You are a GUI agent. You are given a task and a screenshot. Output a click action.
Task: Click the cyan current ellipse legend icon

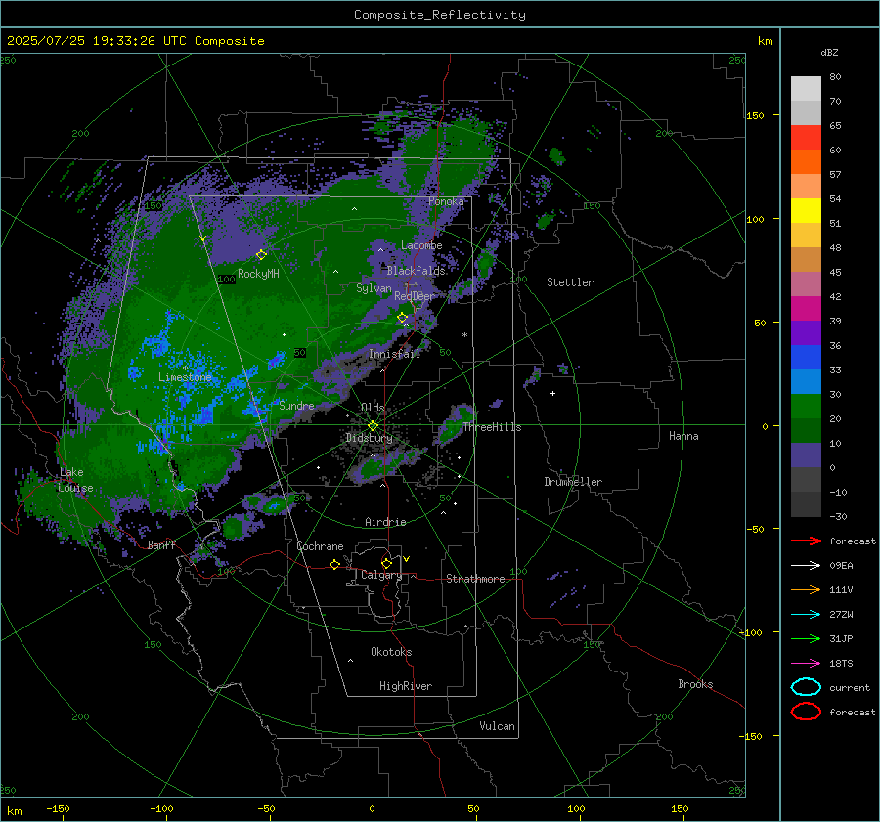click(806, 687)
